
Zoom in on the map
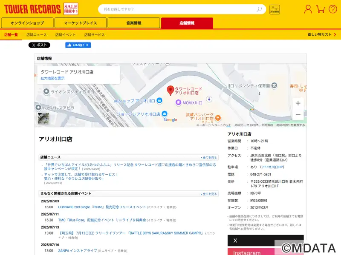tap(298, 103)
